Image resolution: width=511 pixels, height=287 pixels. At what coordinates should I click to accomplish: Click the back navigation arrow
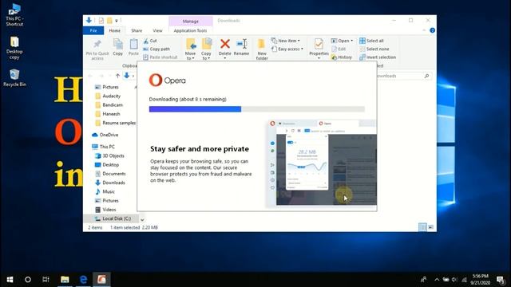tap(90, 76)
